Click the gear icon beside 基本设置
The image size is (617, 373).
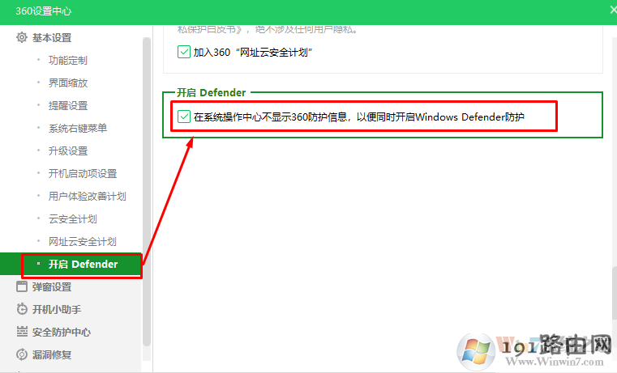pos(22,38)
